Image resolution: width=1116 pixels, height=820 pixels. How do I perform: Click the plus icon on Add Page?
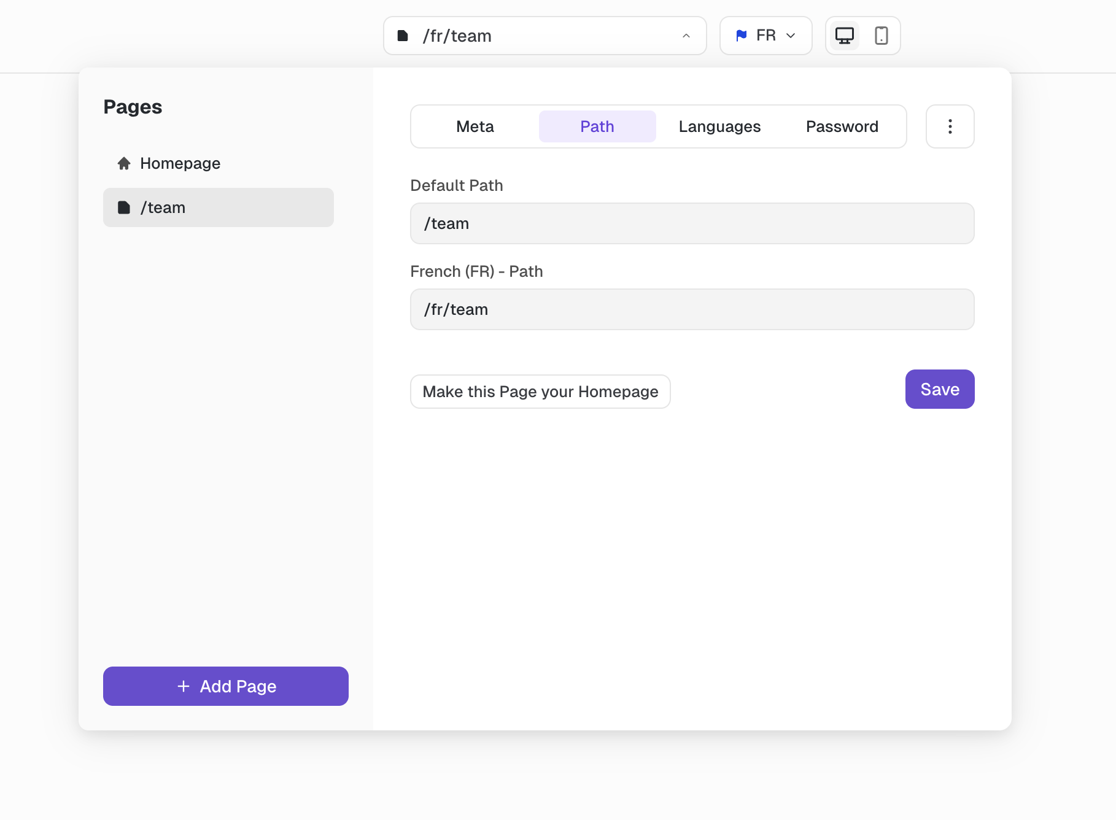183,686
